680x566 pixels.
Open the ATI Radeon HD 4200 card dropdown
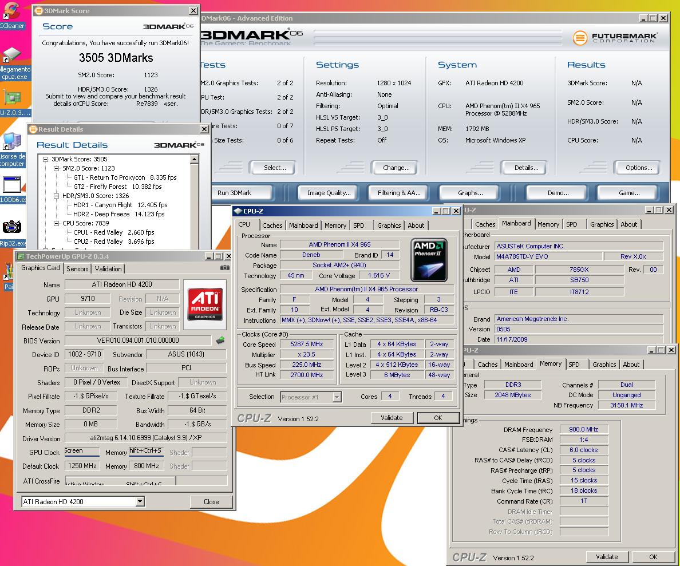click(x=140, y=502)
